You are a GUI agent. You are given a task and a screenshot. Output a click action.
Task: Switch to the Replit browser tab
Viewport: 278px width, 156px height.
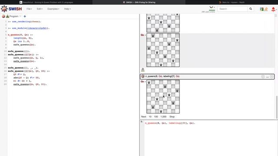pyautogui.click(x=232, y=2)
